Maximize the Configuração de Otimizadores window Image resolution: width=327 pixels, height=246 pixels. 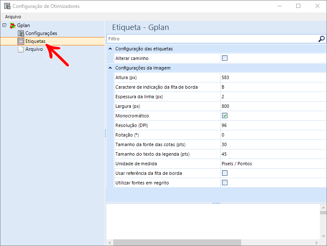pos(298,6)
